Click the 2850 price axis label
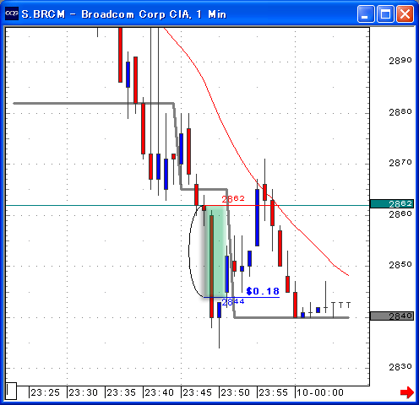 [x=400, y=265]
